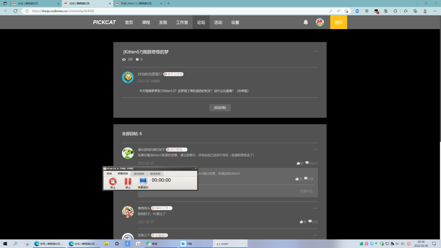Screen dimensions: 441x248
Task: Open Settings gear on the taskbar
Action: pos(117,244)
